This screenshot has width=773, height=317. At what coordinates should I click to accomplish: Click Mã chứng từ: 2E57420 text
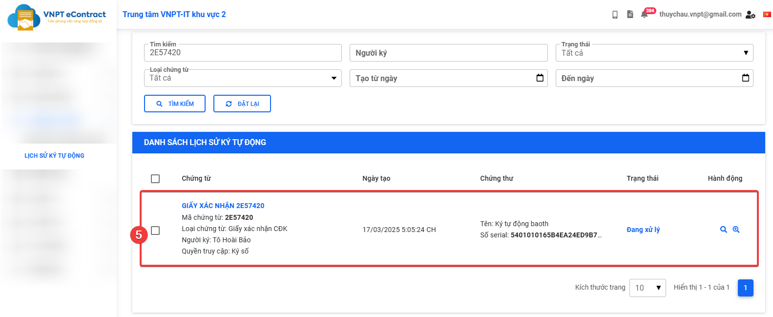[217, 217]
